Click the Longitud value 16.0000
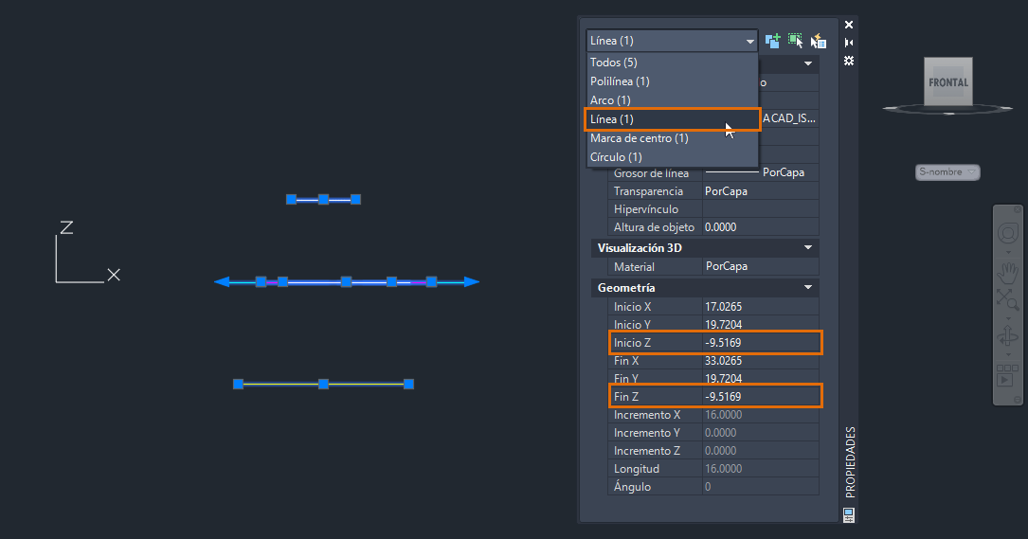 coord(761,469)
